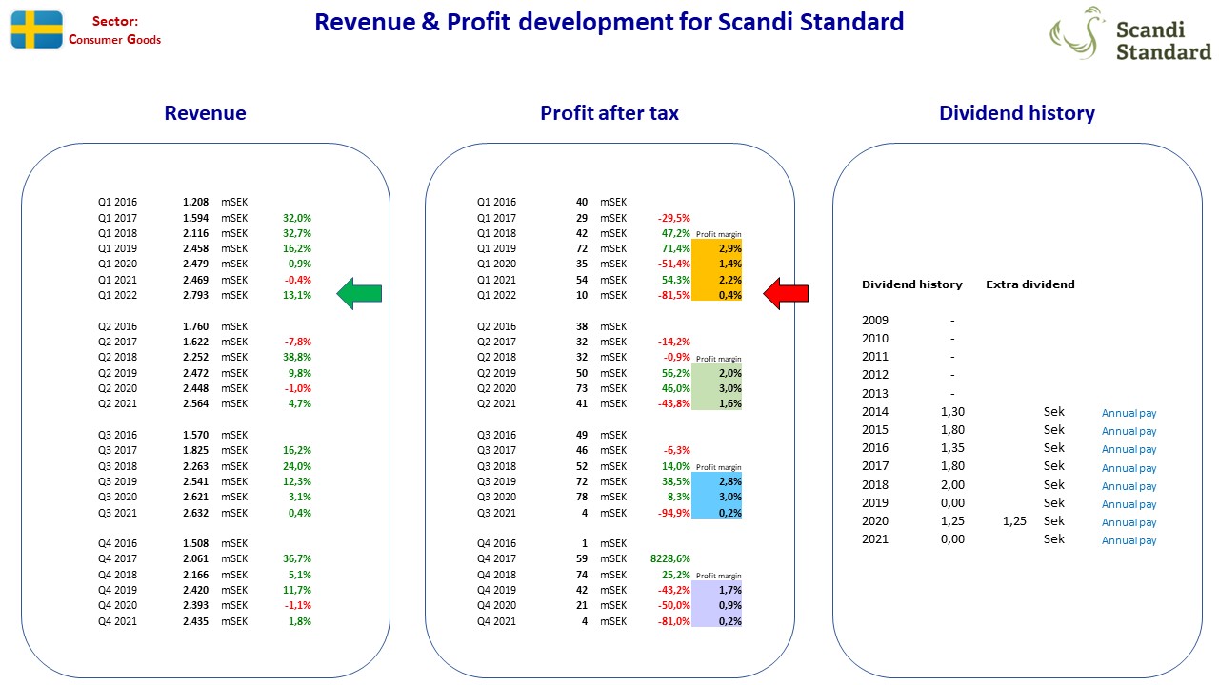Select Q4 2017 revenue value 2.061

[x=195, y=559]
